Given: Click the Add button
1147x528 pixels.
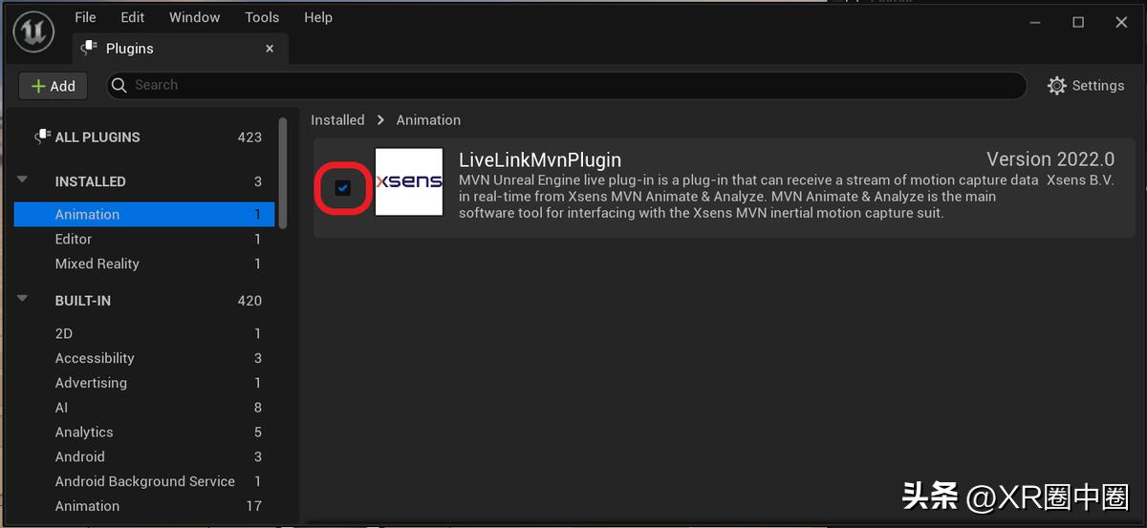Looking at the screenshot, I should coord(54,86).
